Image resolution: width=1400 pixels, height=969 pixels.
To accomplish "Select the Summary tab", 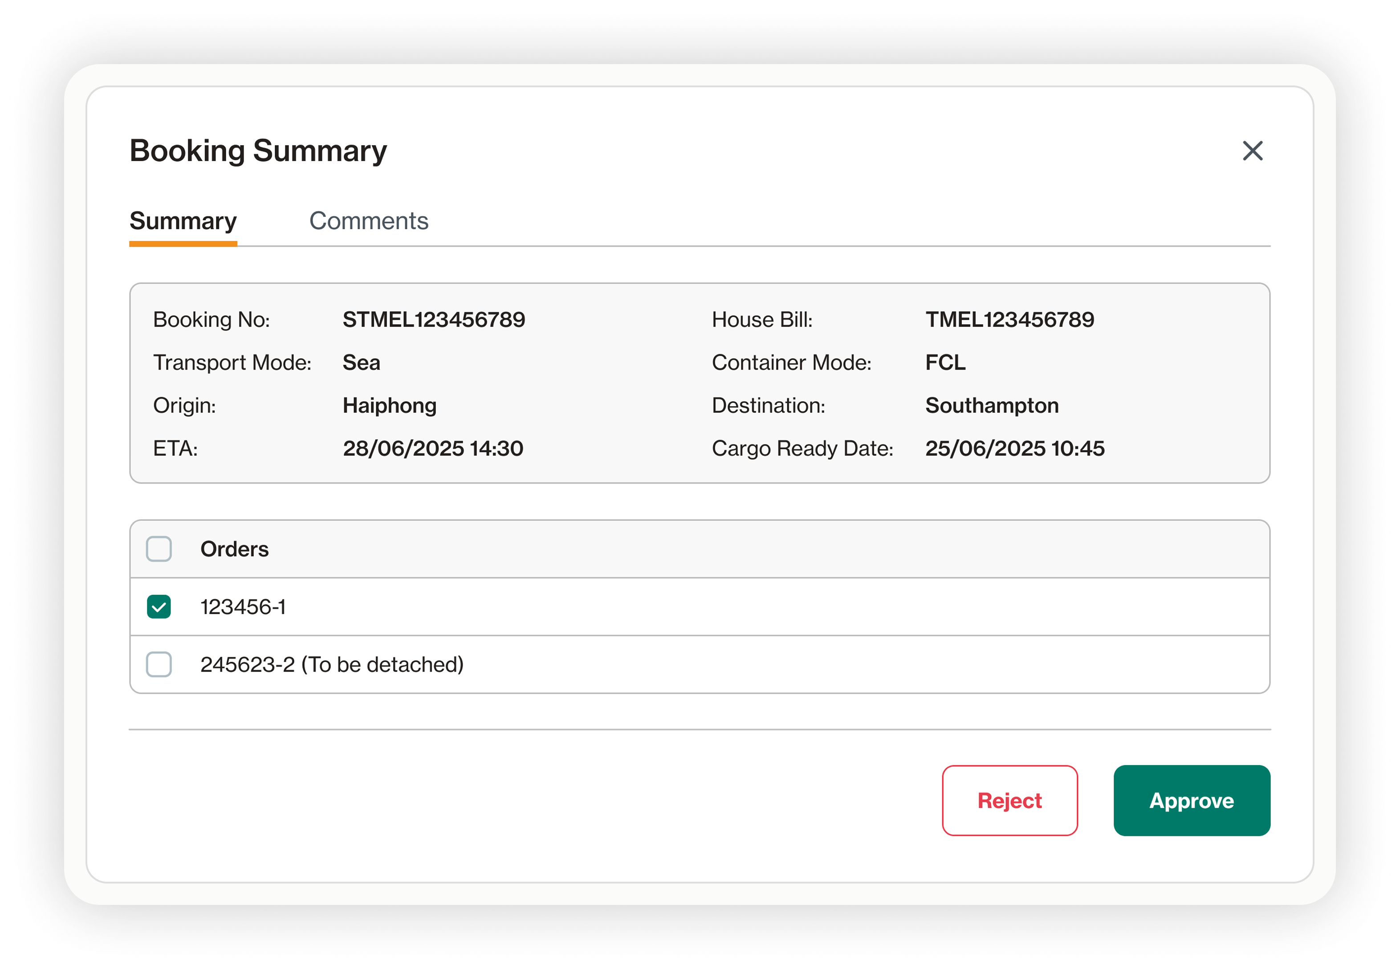I will pos(183,221).
